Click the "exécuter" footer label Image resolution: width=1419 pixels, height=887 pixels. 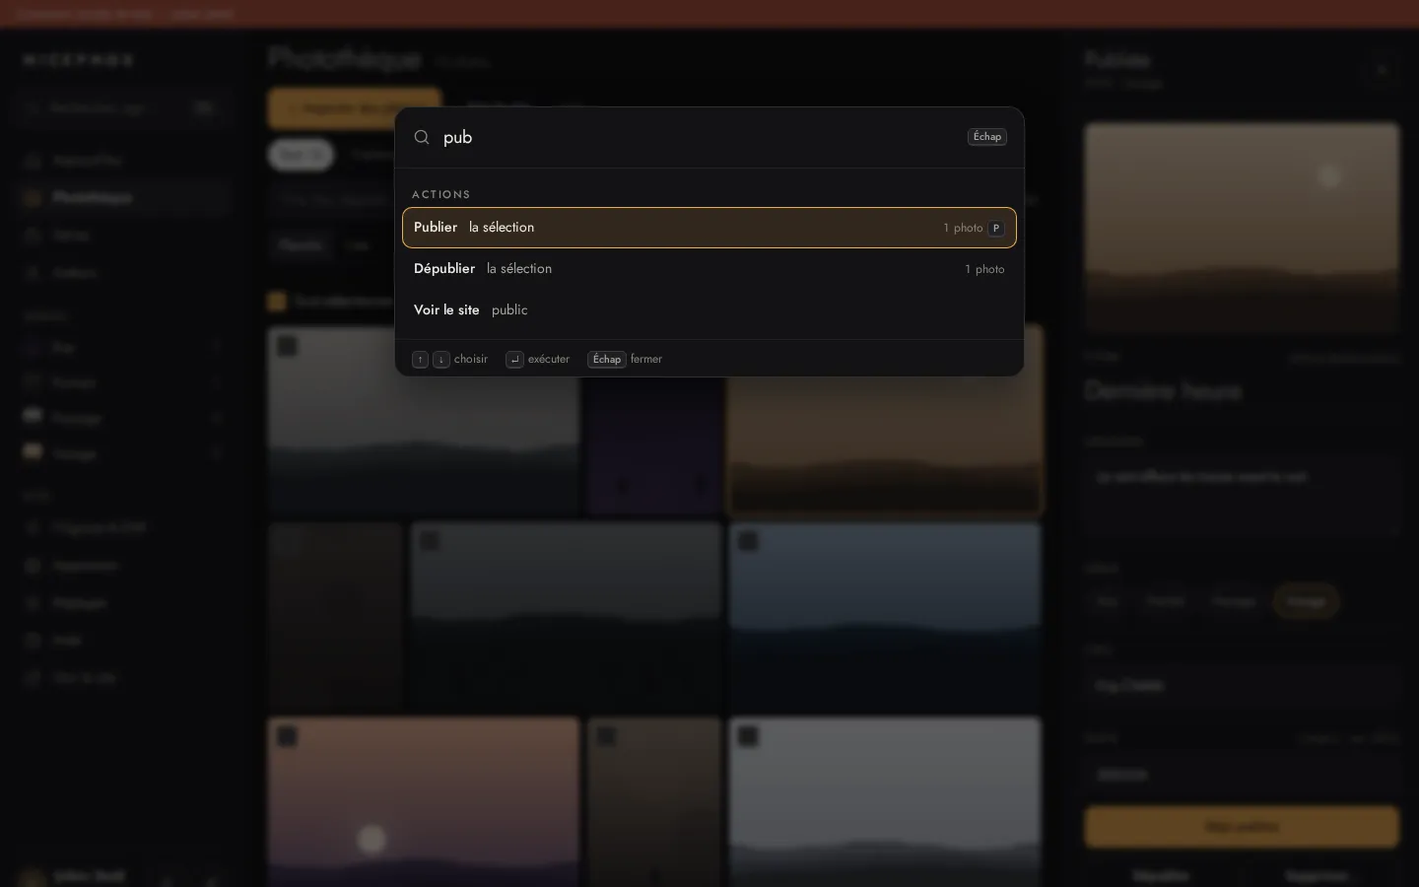[549, 360]
